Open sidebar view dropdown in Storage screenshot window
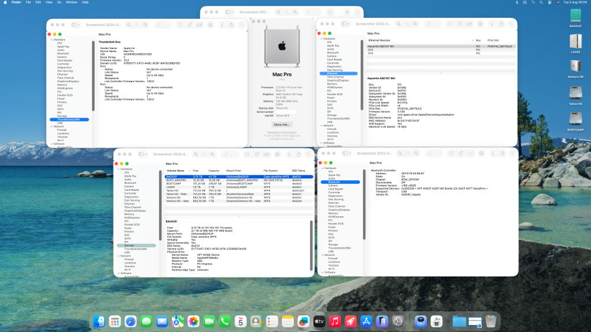Image resolution: width=591 pixels, height=332 pixels. 143,154
